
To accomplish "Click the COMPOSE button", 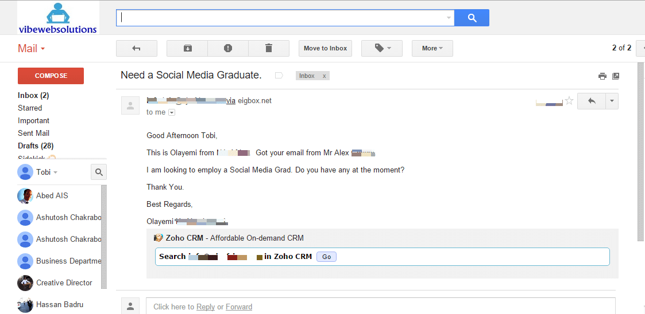I will [x=51, y=76].
